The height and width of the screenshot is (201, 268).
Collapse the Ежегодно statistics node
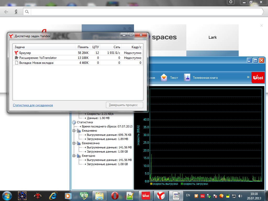(x=74, y=156)
